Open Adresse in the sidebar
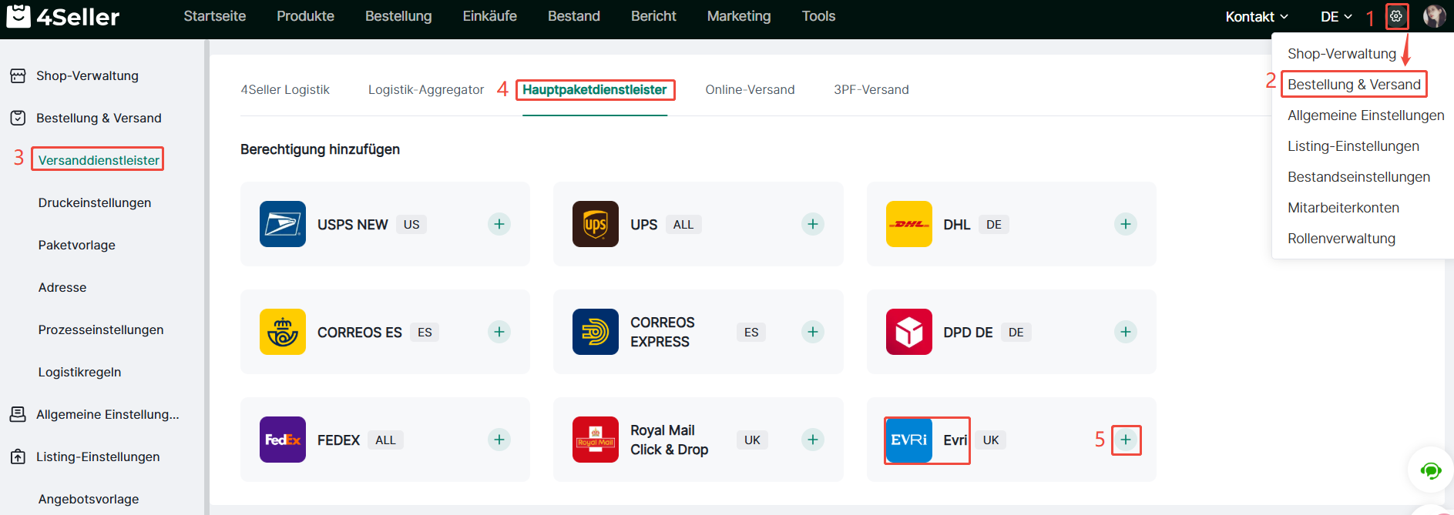 62,287
